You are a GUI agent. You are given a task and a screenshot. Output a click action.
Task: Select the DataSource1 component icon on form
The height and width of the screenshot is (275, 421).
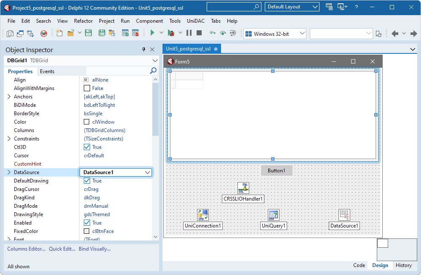coord(344,215)
